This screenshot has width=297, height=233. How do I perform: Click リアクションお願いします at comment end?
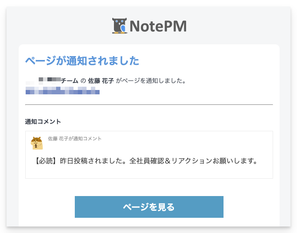point(215,161)
